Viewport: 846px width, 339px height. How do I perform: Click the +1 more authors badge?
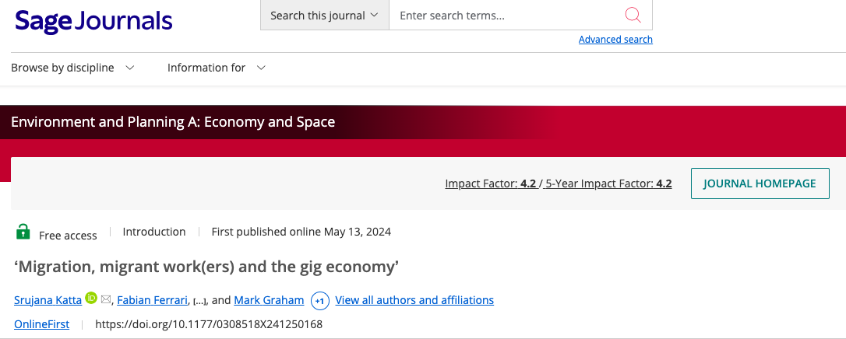point(319,301)
